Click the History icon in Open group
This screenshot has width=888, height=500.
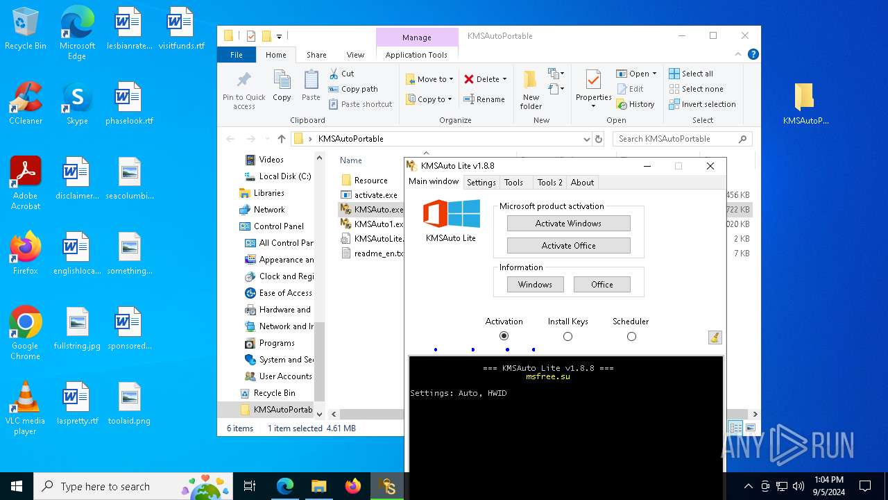pos(621,104)
